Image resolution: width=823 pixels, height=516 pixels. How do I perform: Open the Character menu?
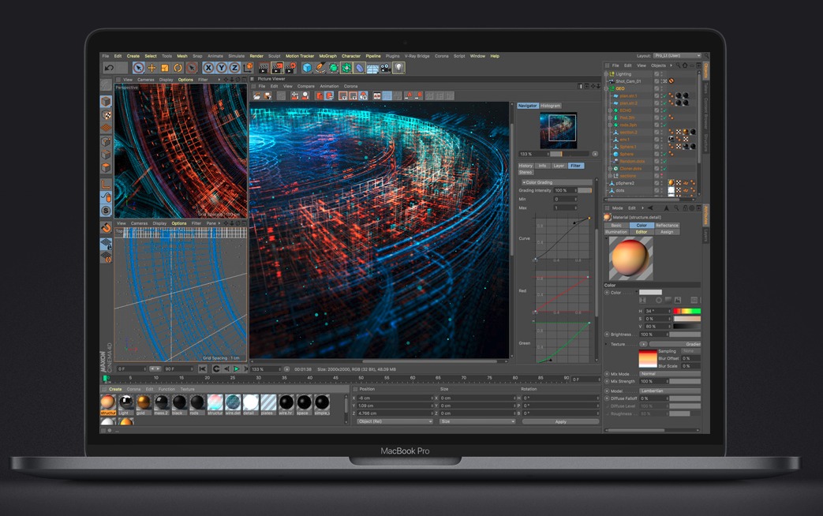point(351,56)
